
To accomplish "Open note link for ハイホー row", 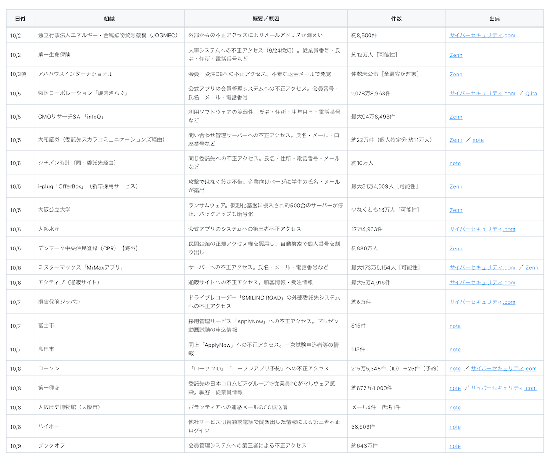I will 455,427.
